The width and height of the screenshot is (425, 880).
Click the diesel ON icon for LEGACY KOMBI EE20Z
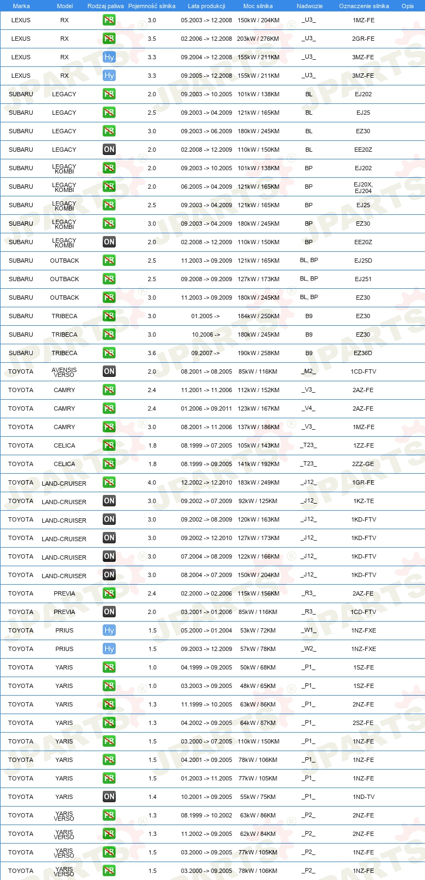coord(109,242)
